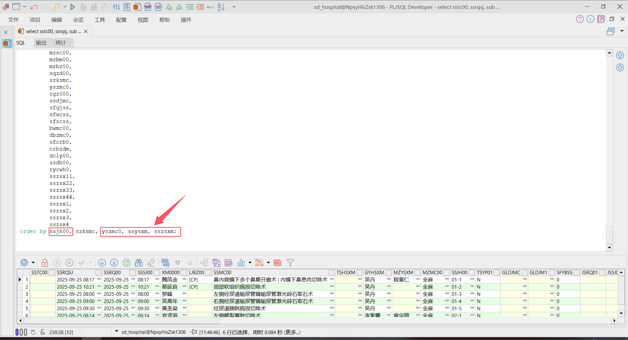The height and width of the screenshot is (340, 628).
Task: Expand the dropdown arrow beside New window icon
Action: (24, 7)
